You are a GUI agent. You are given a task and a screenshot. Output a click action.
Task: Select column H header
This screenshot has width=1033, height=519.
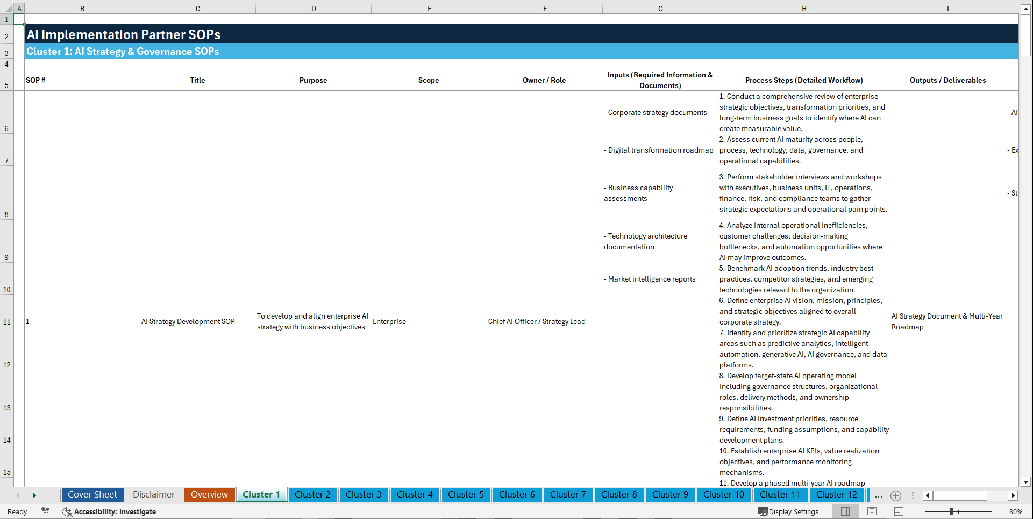(x=804, y=9)
